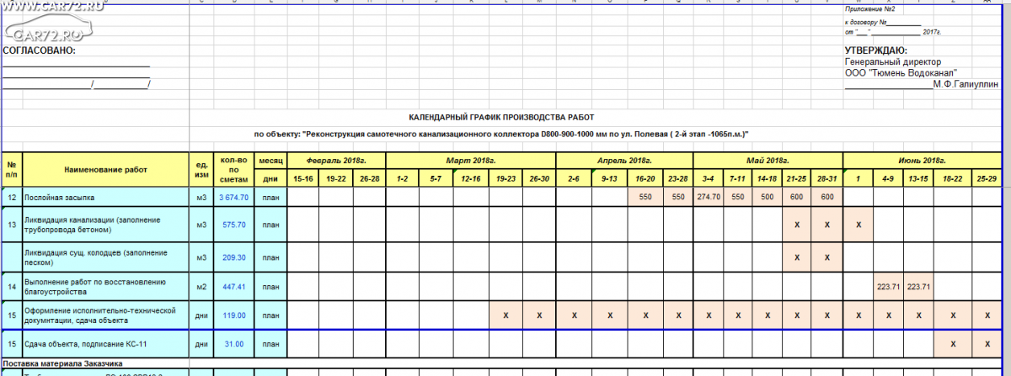Image resolution: width=1011 pixels, height=376 pixels.
Task: Click the quantity cell 447.41
Action: point(233,287)
